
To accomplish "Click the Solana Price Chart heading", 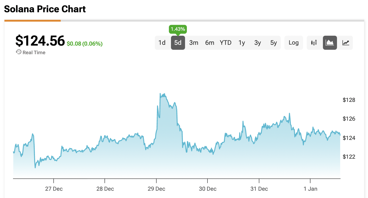I will pos(45,9).
